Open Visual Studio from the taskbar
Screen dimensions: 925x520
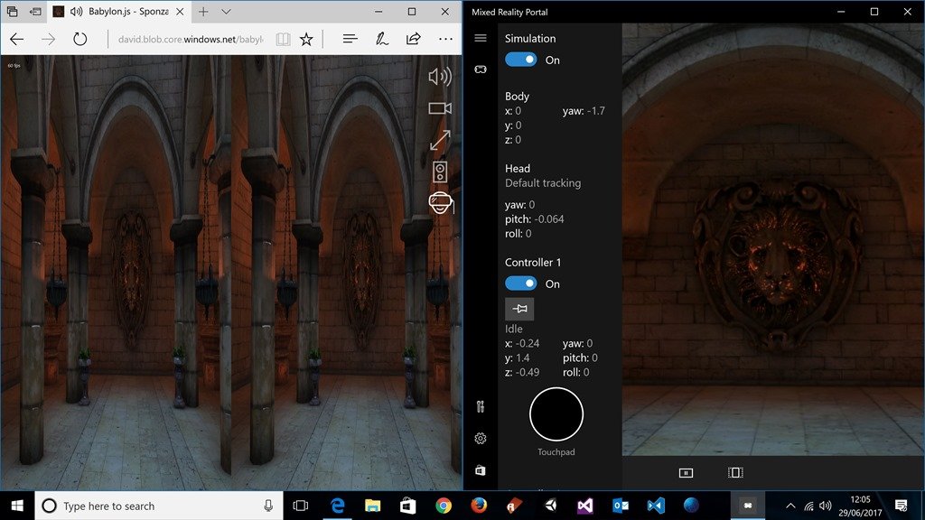coord(585,506)
